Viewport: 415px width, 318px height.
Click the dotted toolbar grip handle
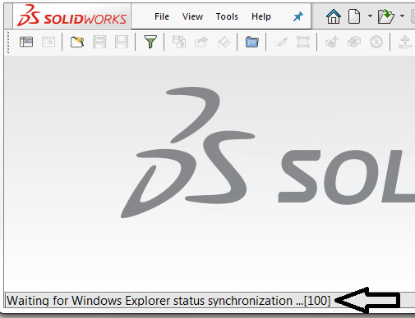[8, 42]
